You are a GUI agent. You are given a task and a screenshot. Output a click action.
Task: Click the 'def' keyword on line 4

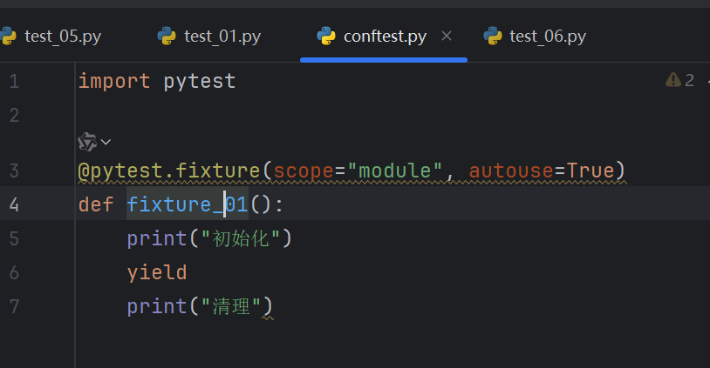pos(96,204)
